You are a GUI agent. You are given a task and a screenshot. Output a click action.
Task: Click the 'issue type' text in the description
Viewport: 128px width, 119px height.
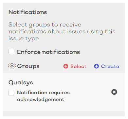(24, 39)
